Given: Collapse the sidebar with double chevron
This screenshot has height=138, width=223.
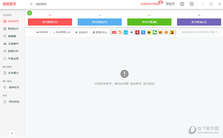Looking at the screenshot, I should [x=12, y=133].
